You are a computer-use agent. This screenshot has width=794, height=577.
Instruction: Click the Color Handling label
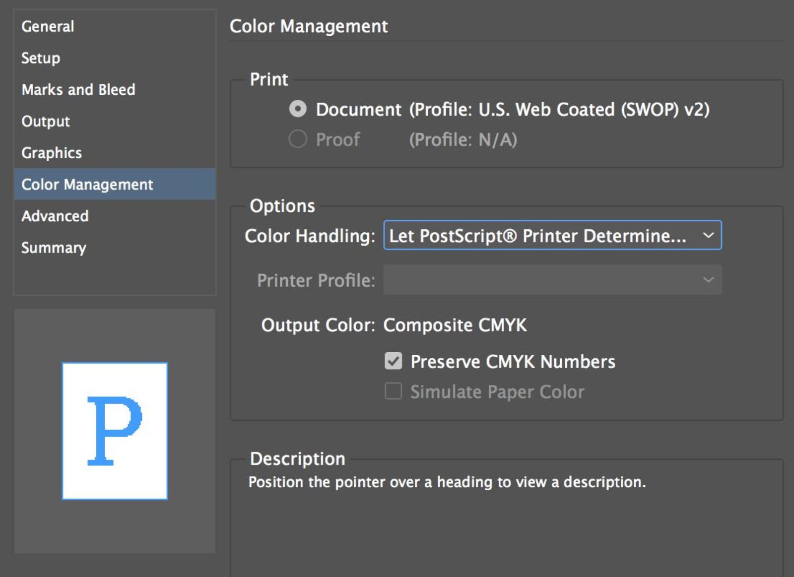coord(310,236)
